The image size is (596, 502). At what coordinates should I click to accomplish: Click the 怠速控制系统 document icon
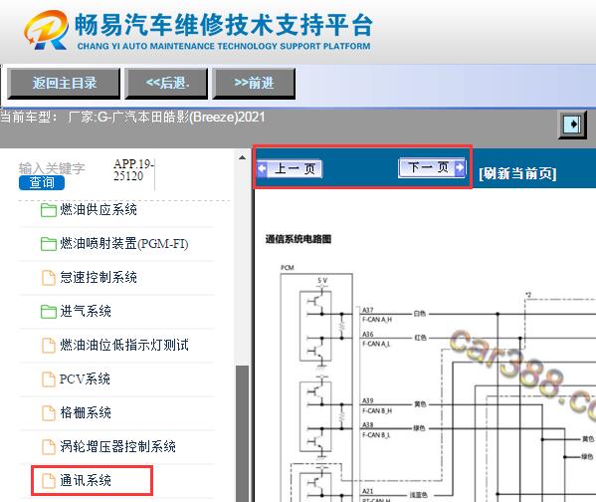(x=49, y=278)
